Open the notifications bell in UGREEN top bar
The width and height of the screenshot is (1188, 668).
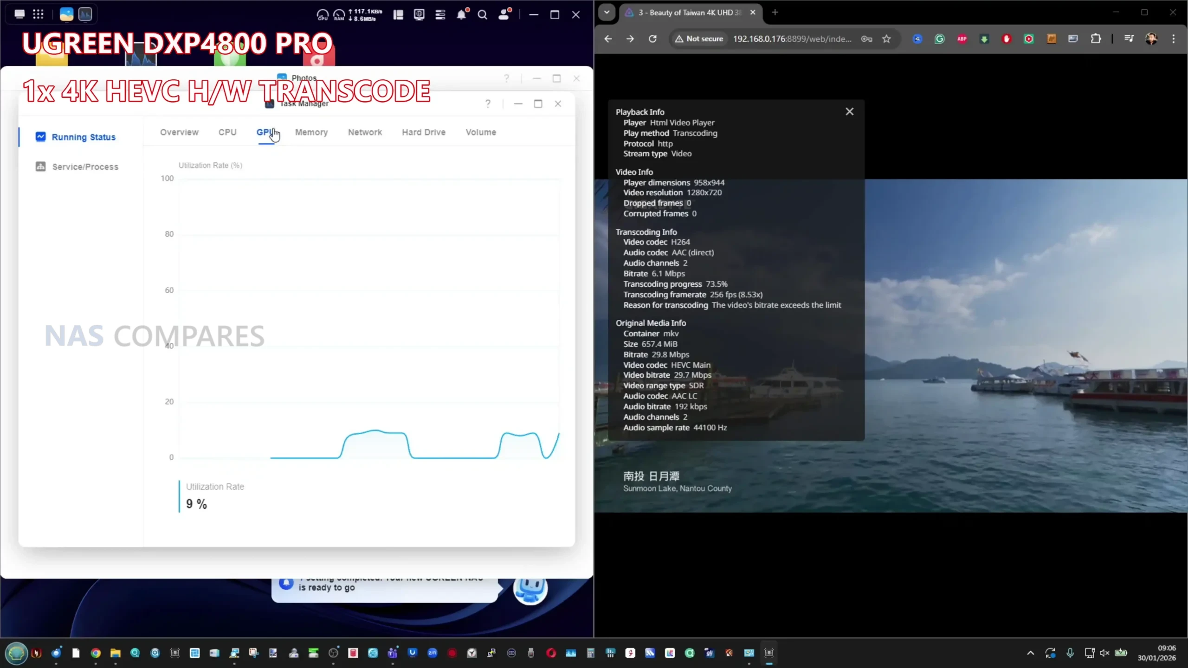point(461,15)
